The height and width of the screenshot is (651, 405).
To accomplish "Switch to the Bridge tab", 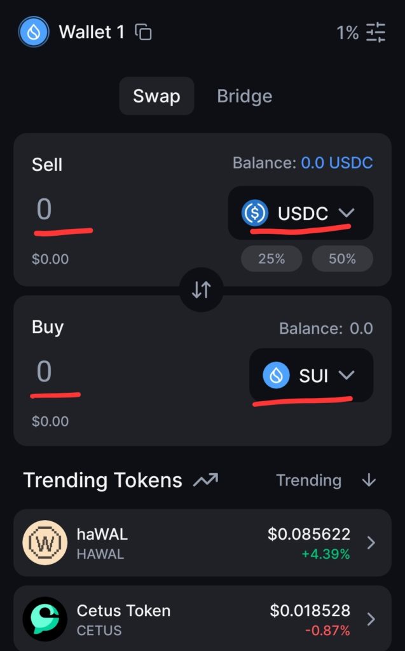I will pos(244,97).
